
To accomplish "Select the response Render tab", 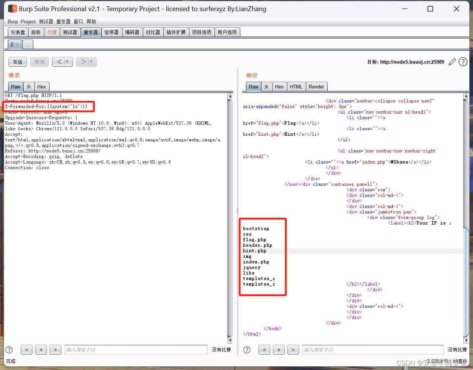I will [316, 87].
